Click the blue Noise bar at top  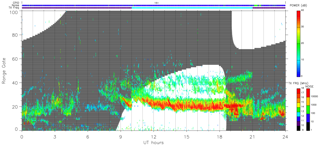[x=153, y=5]
